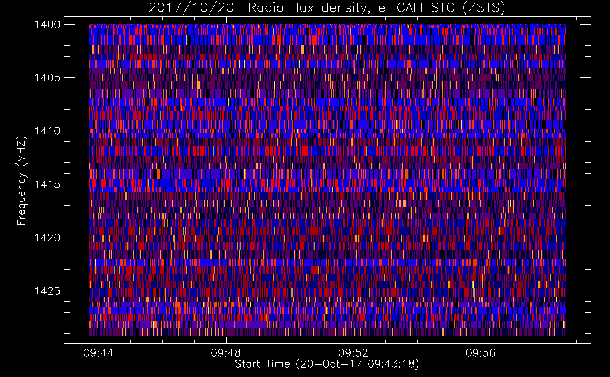
Task: Click the "Start Time (20-Oct-17 09:43:18)" axis title
Action: pyautogui.click(x=327, y=364)
